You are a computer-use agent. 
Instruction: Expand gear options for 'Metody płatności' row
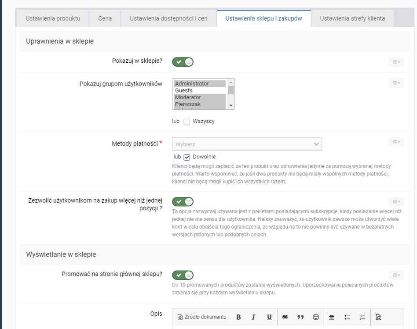click(396, 142)
